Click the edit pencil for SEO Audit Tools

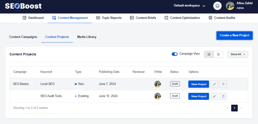click(x=214, y=96)
